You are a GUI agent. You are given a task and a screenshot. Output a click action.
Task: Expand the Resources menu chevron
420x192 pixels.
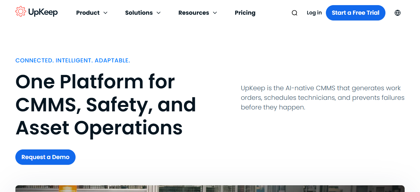[x=215, y=13]
